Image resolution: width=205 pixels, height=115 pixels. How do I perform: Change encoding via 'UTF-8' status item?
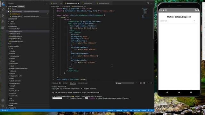tap(125, 111)
